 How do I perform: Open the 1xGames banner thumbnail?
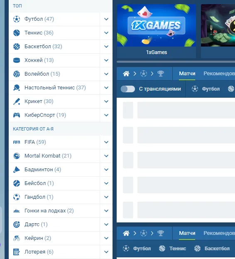click(157, 25)
